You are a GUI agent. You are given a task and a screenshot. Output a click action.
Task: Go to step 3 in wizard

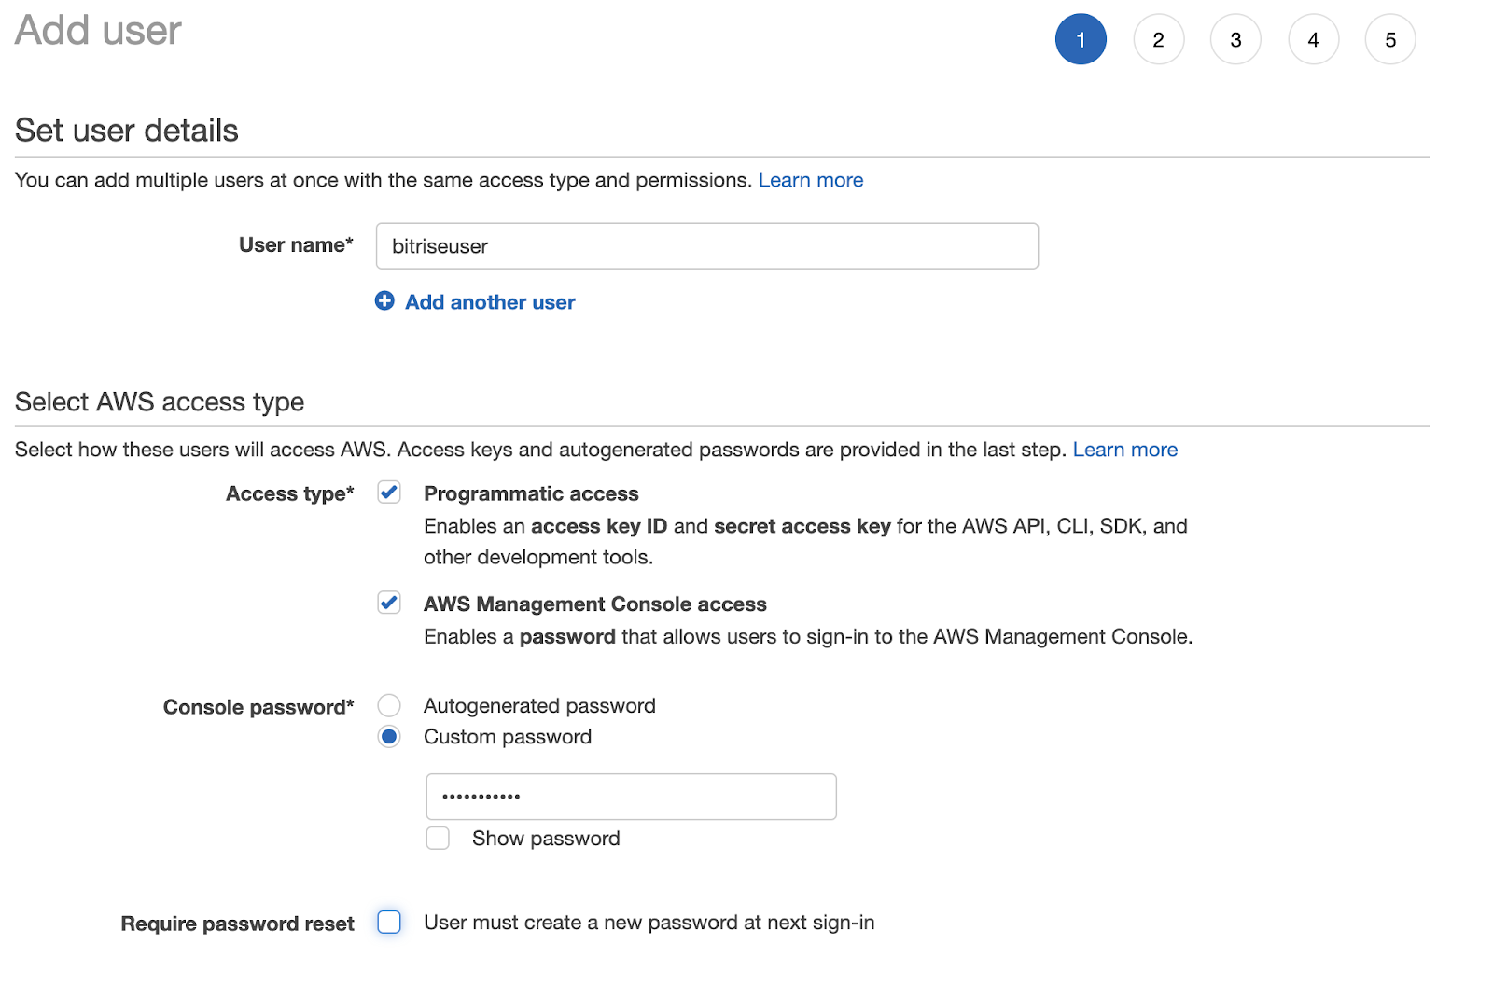point(1235,39)
